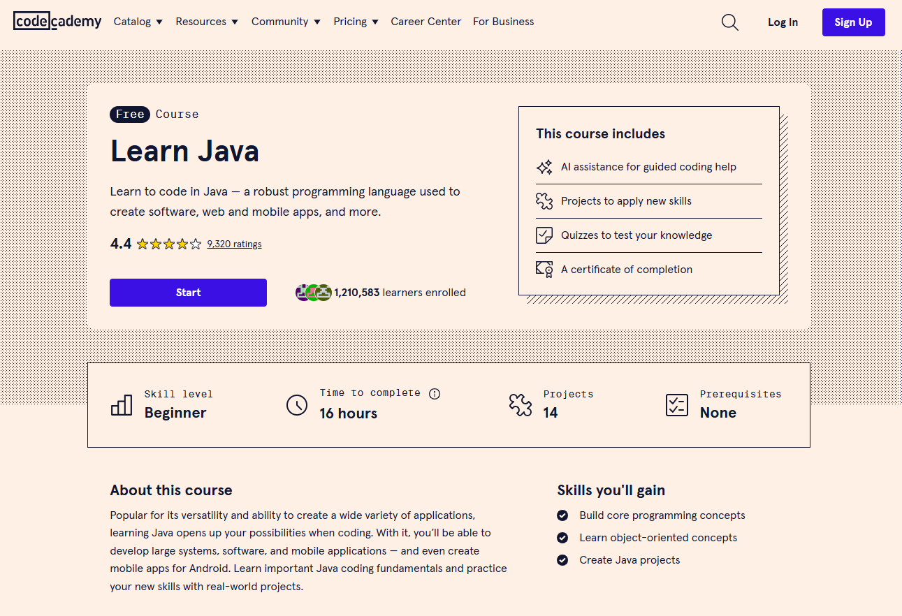The height and width of the screenshot is (616, 902).
Task: Click the 4.4 rating score
Action: 121,244
